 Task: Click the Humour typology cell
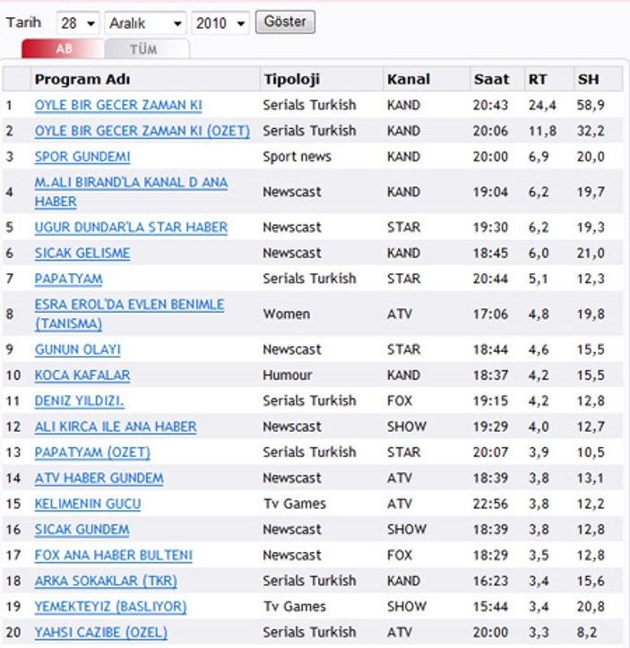coord(288,376)
